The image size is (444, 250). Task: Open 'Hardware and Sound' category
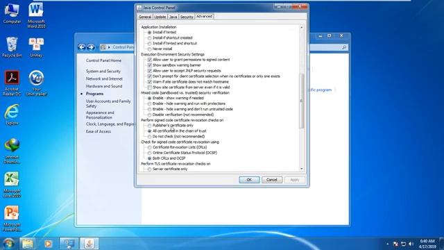pos(104,86)
